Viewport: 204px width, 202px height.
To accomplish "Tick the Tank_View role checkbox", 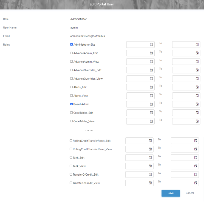I will pyautogui.click(x=71, y=166).
